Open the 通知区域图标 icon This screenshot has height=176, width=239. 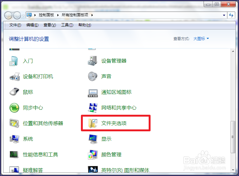pos(93,93)
